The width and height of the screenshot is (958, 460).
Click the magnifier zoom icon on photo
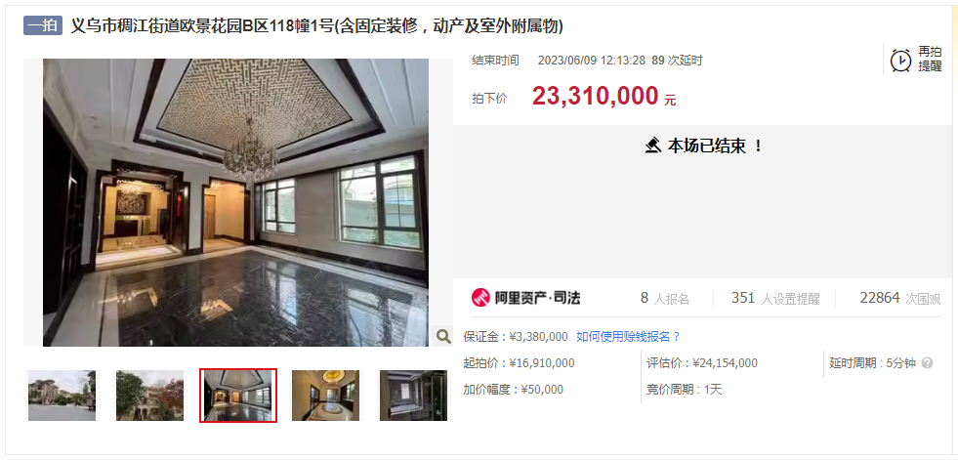(443, 335)
